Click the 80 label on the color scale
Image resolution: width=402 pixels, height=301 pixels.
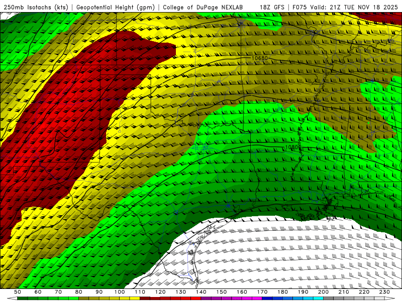point(78,292)
